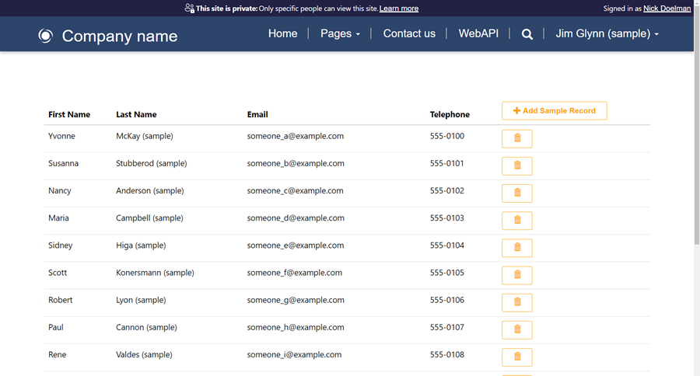Click first name Paul

[56, 327]
